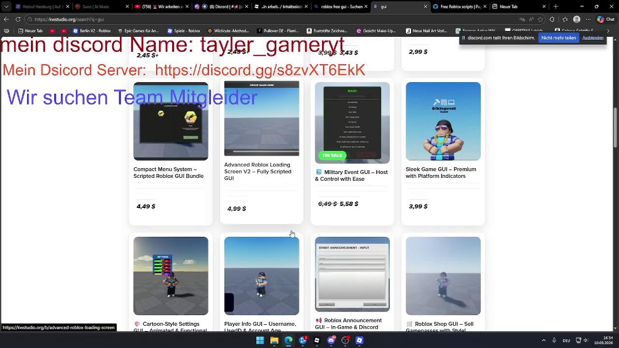Open the browser profile avatar

576,19
